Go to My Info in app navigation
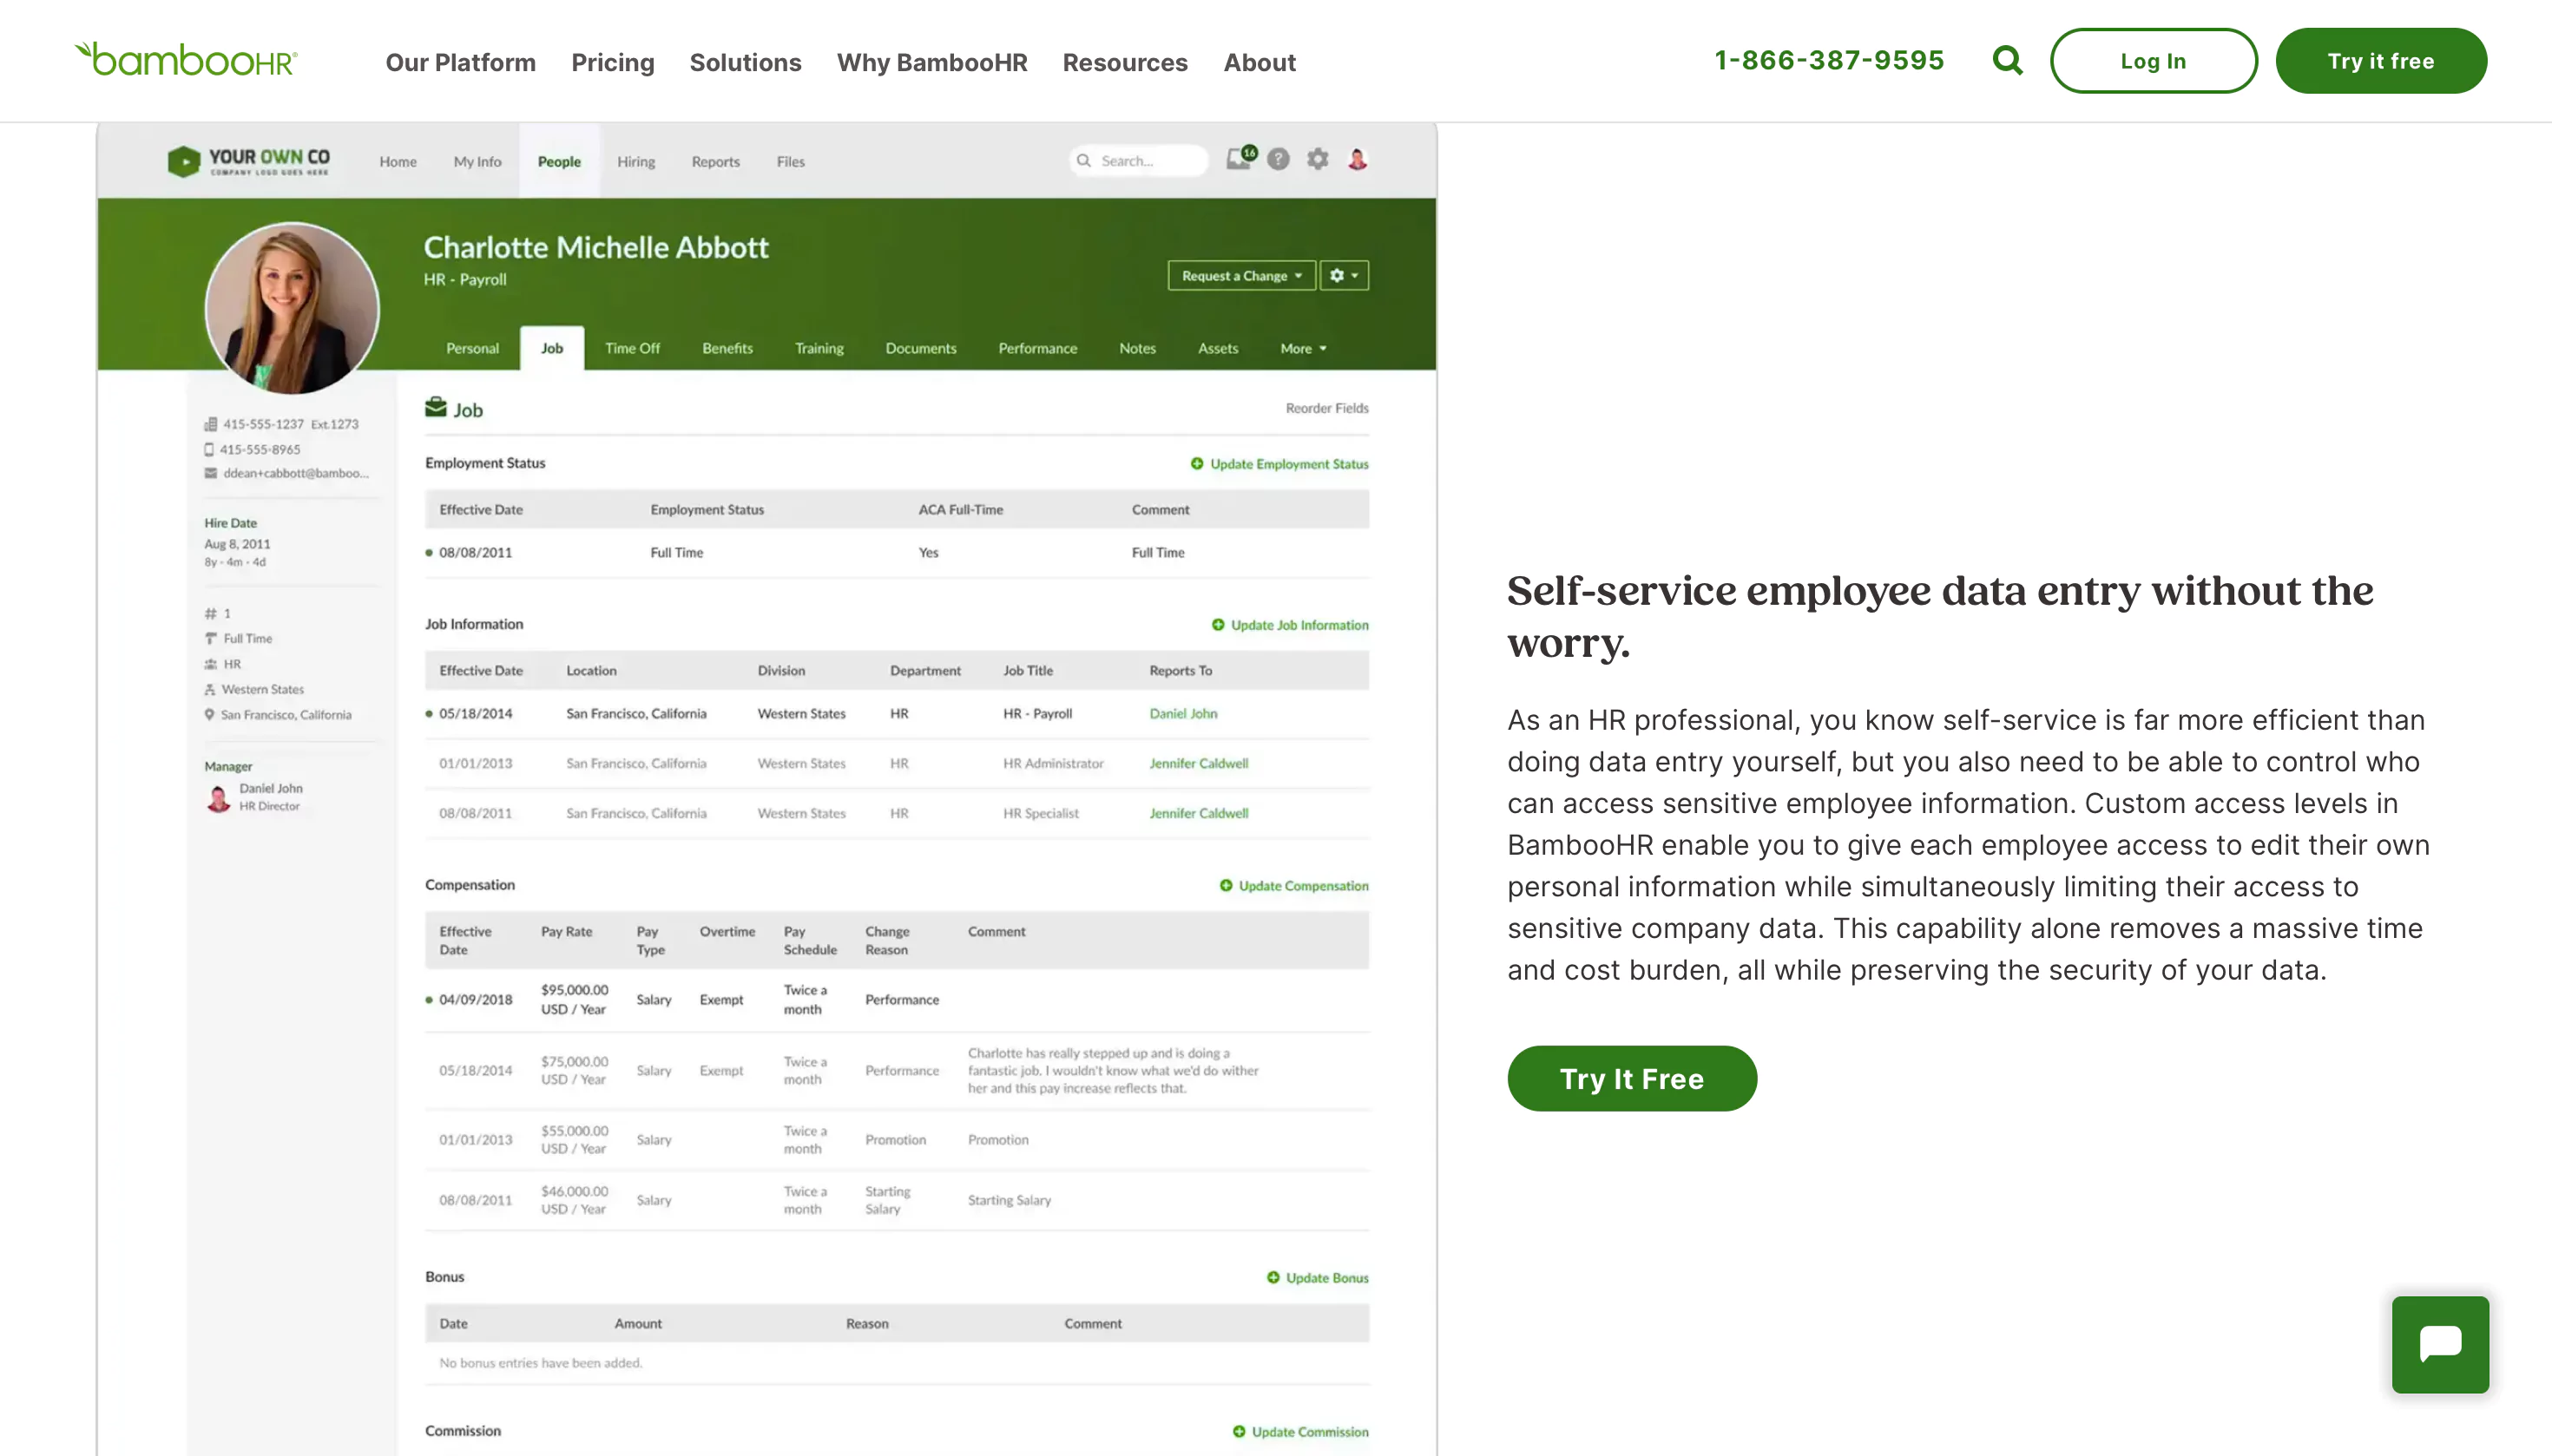The image size is (2552, 1456). point(477,161)
